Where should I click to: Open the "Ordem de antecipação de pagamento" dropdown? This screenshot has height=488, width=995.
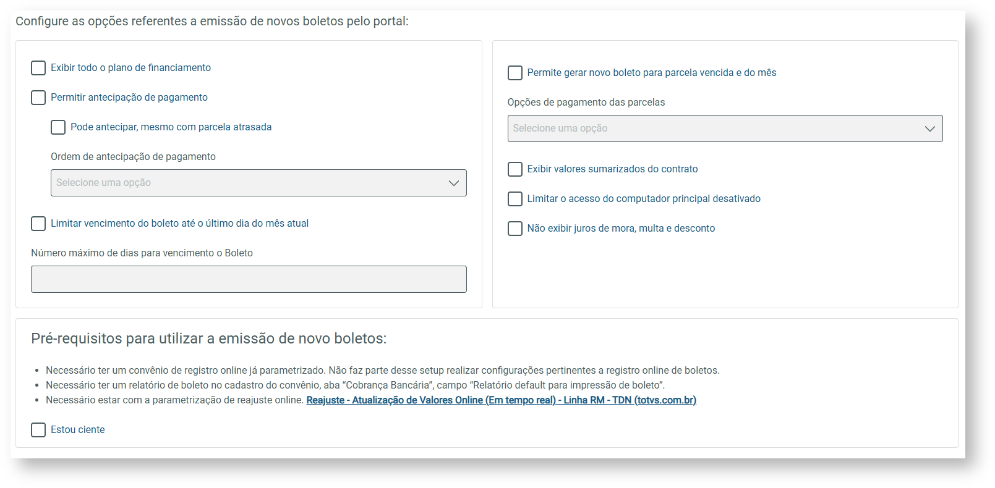258,183
